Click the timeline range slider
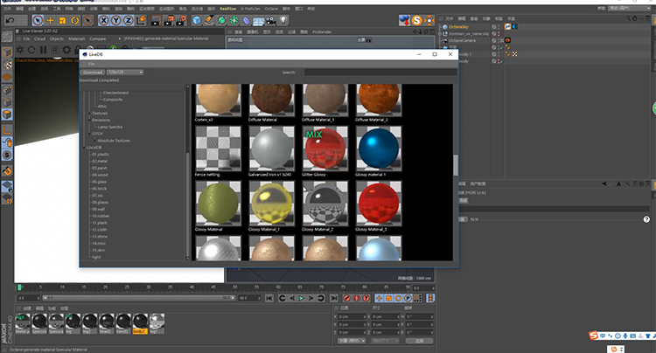Image resolution: width=656 pixels, height=353 pixels. coord(139,298)
